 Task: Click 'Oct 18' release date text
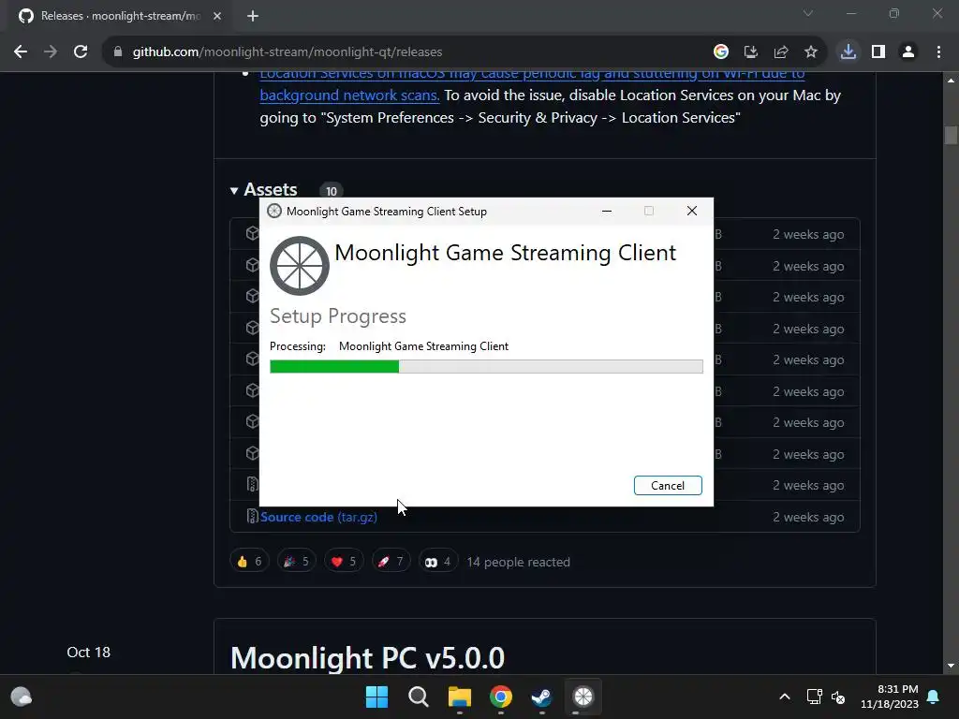(89, 653)
